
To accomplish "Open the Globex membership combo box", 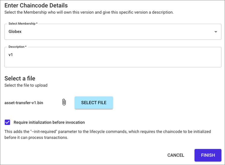I will coord(113,32).
